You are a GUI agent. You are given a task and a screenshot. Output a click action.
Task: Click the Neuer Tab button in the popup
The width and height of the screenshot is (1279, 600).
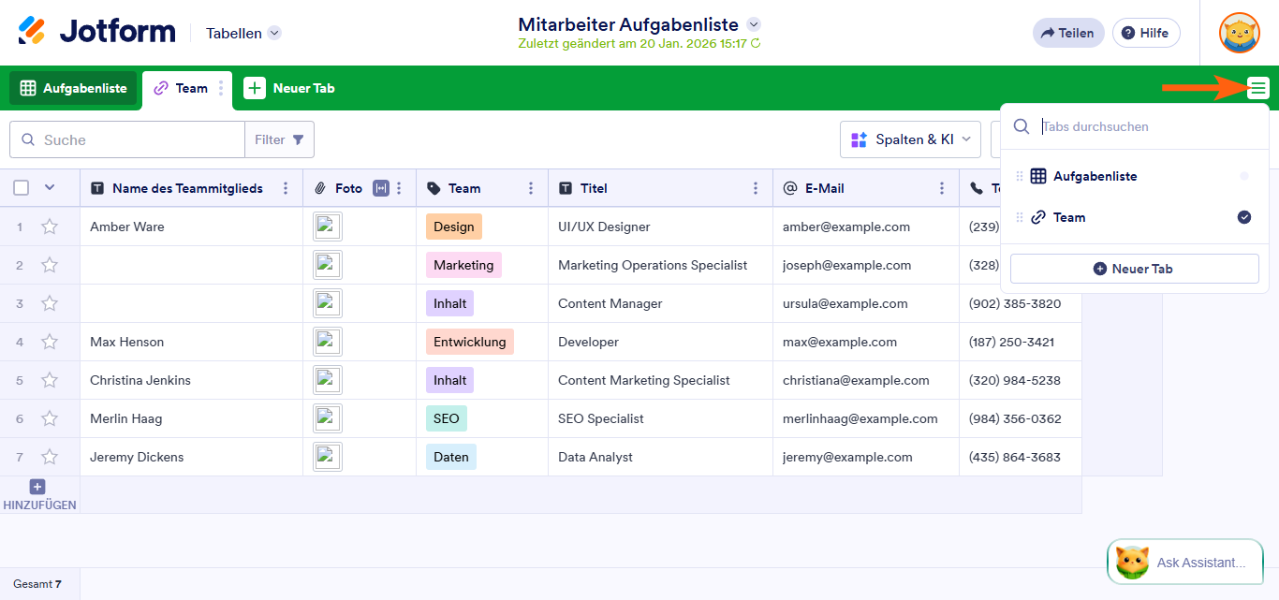click(1134, 269)
